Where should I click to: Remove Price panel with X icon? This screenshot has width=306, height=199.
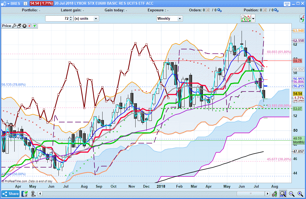[24, 26]
